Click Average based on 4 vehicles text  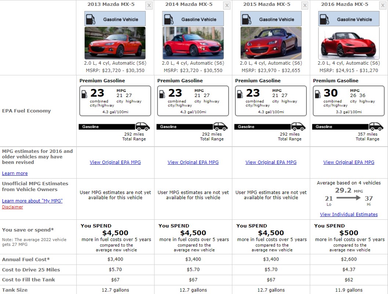(349, 183)
